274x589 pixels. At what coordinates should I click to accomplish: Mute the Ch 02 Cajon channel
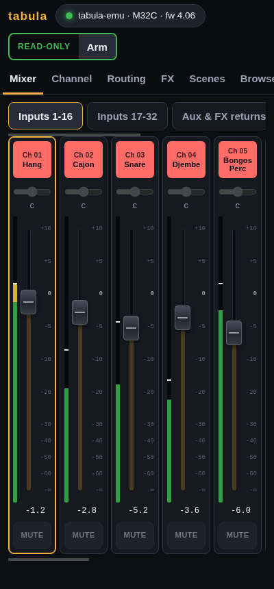84,536
